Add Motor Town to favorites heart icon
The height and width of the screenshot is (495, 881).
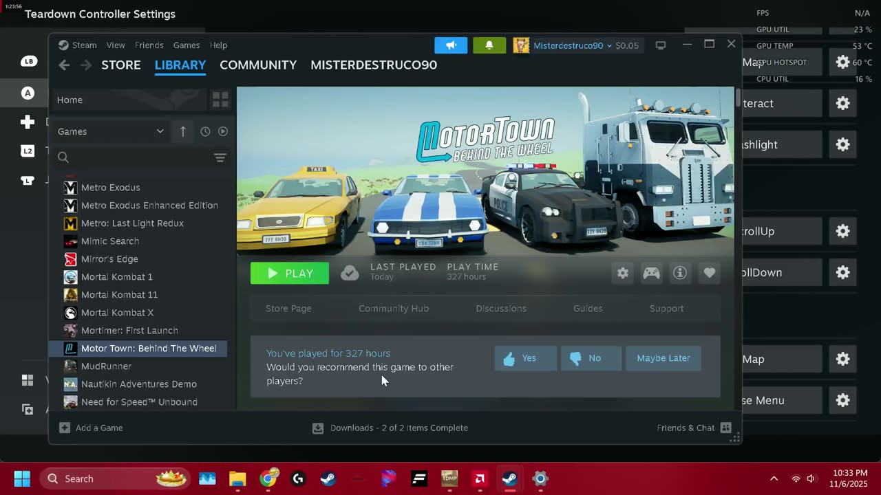click(709, 273)
